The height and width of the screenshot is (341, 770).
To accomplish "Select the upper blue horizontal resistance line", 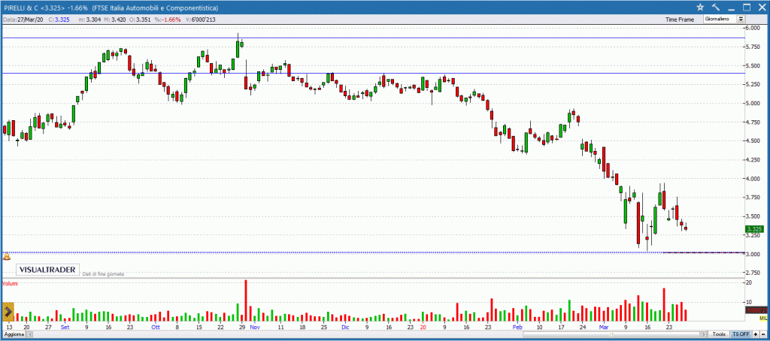I will point(373,38).
